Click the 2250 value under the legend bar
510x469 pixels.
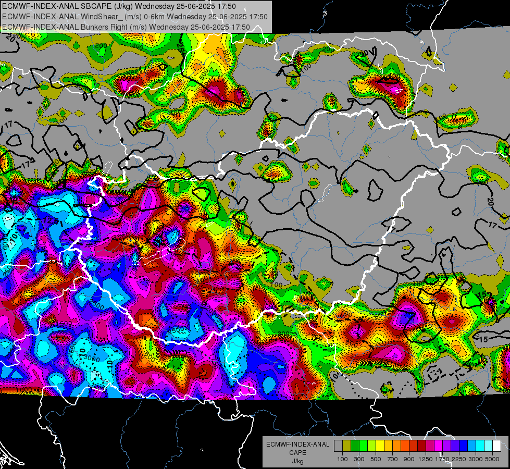459,459
